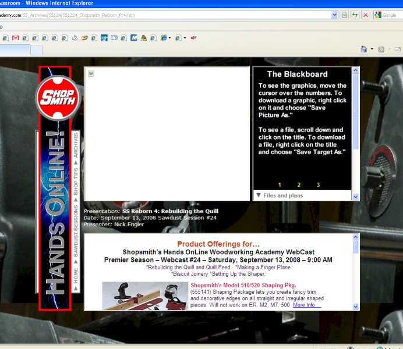Viewport: 403px width, 349px height.
Task: Click the Blackboard panel scrollbar thumb
Action: (355, 112)
